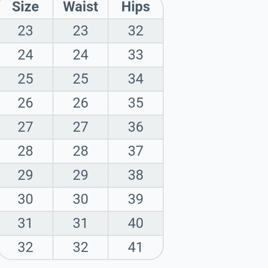268x268 pixels.
Task: Click the size 26 cell
Action: tap(25, 103)
